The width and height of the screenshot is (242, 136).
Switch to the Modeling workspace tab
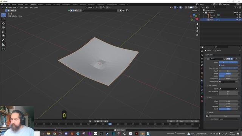40,5
